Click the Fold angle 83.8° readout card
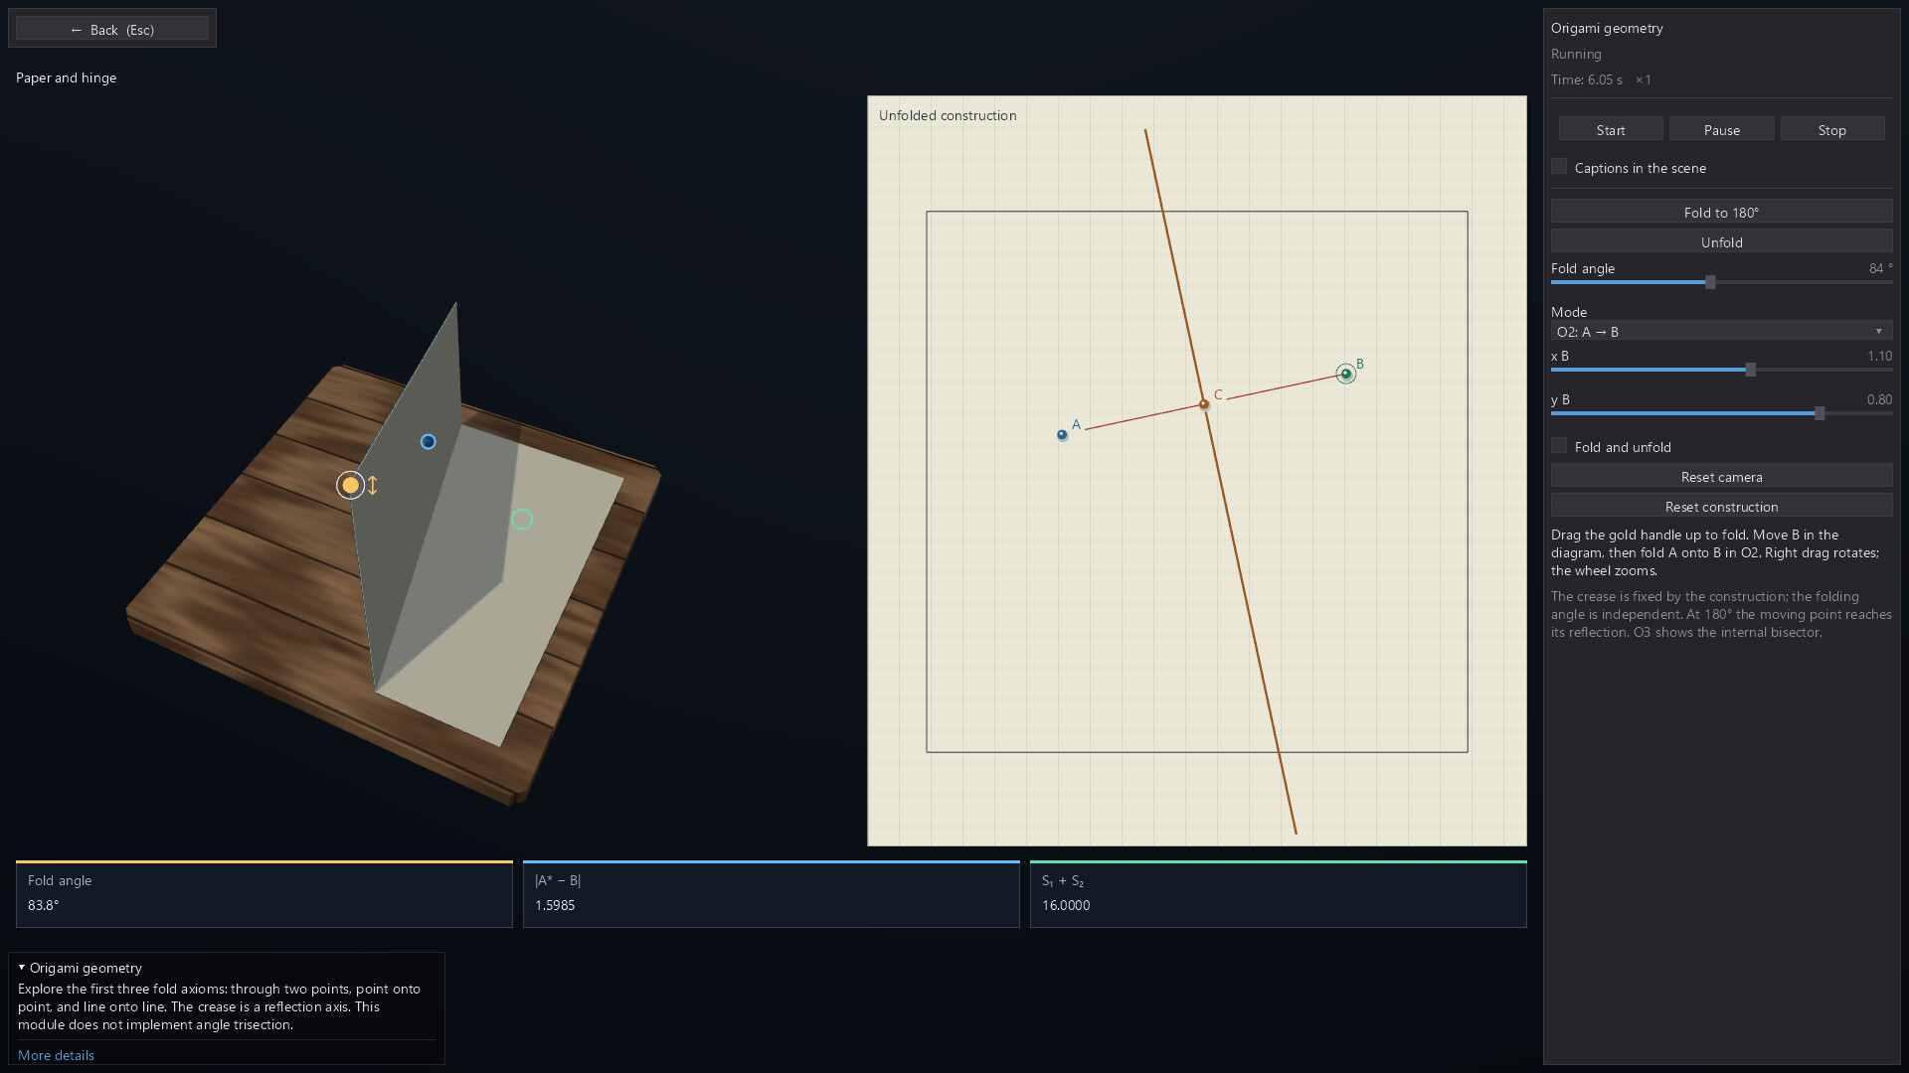The height and width of the screenshot is (1073, 1909). (264, 894)
